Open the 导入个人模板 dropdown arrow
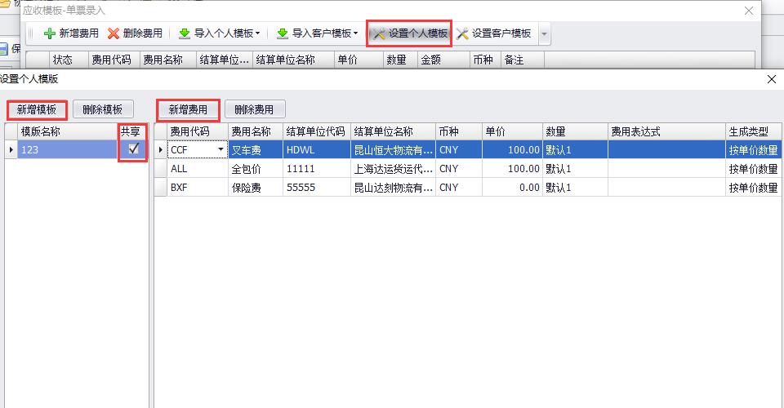784x408 pixels. coord(258,34)
